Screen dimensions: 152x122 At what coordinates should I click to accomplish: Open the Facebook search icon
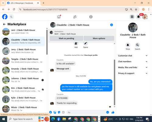coord(11,17)
